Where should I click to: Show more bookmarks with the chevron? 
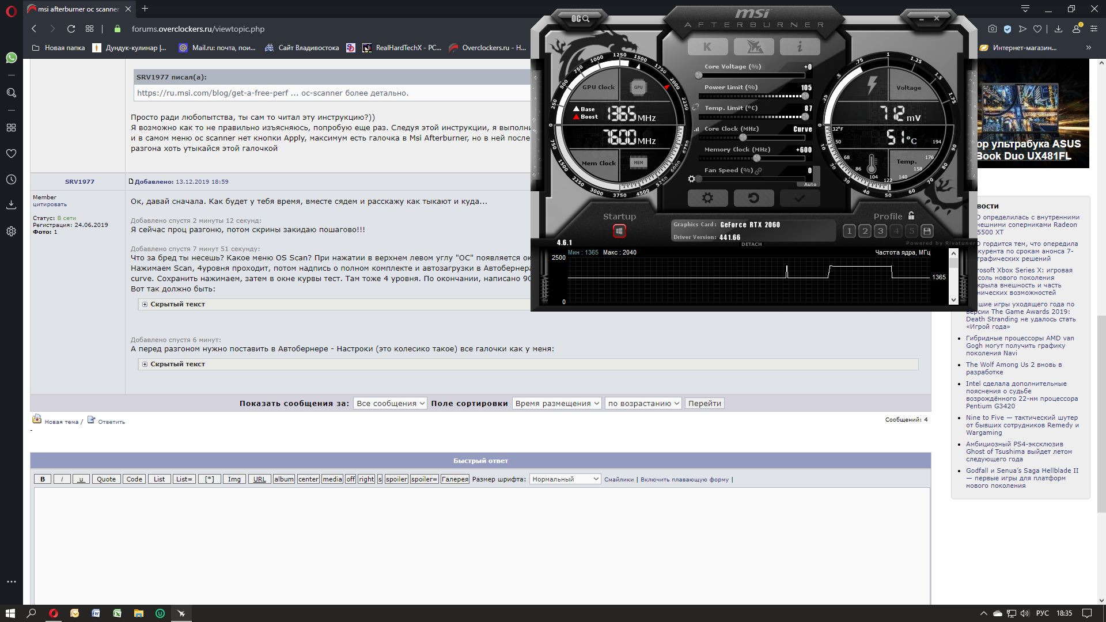click(1088, 48)
